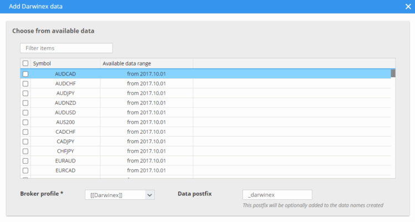Tick the select-all checkbox in table header

(25, 63)
